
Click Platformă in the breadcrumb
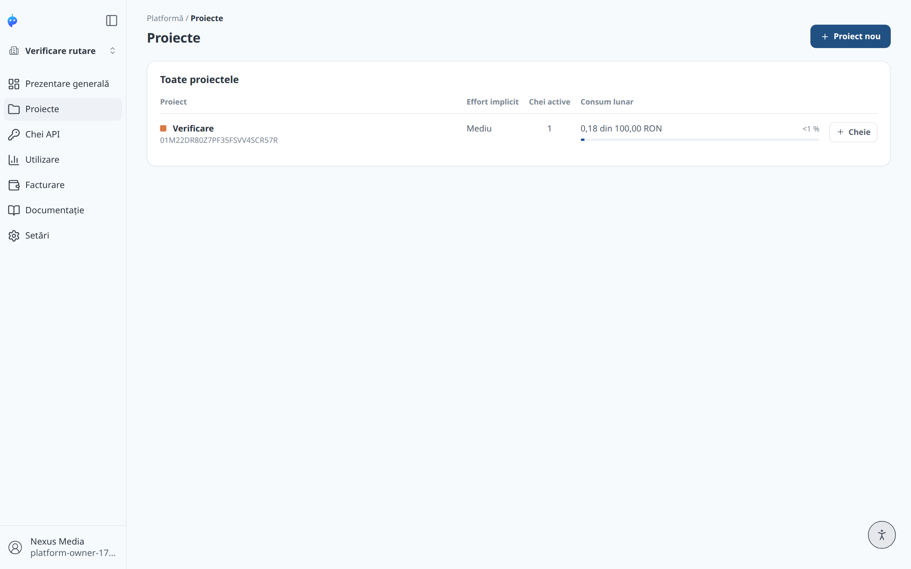(x=165, y=18)
